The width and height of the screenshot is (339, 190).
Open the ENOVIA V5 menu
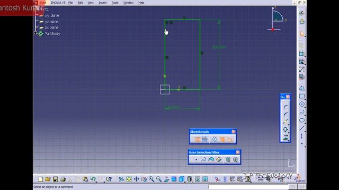pyautogui.click(x=58, y=3)
